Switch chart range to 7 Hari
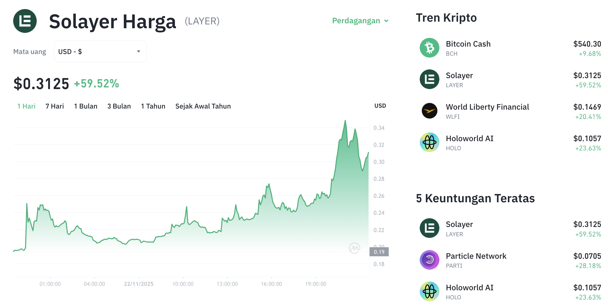Screen dimensions: 608x307 click(x=55, y=106)
